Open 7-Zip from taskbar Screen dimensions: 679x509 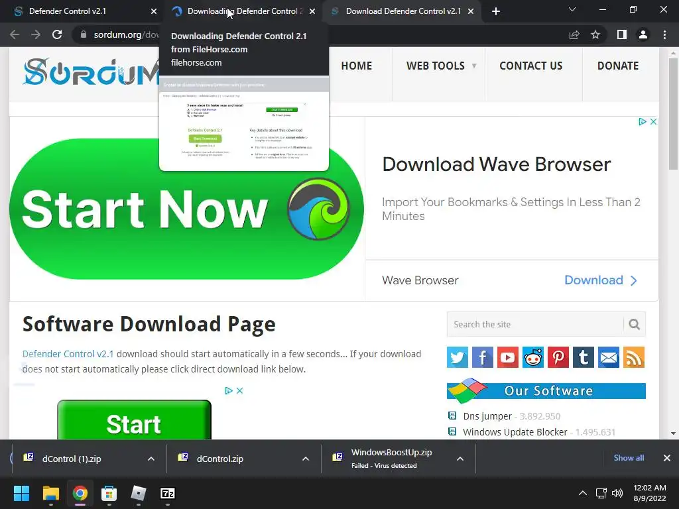click(x=168, y=493)
